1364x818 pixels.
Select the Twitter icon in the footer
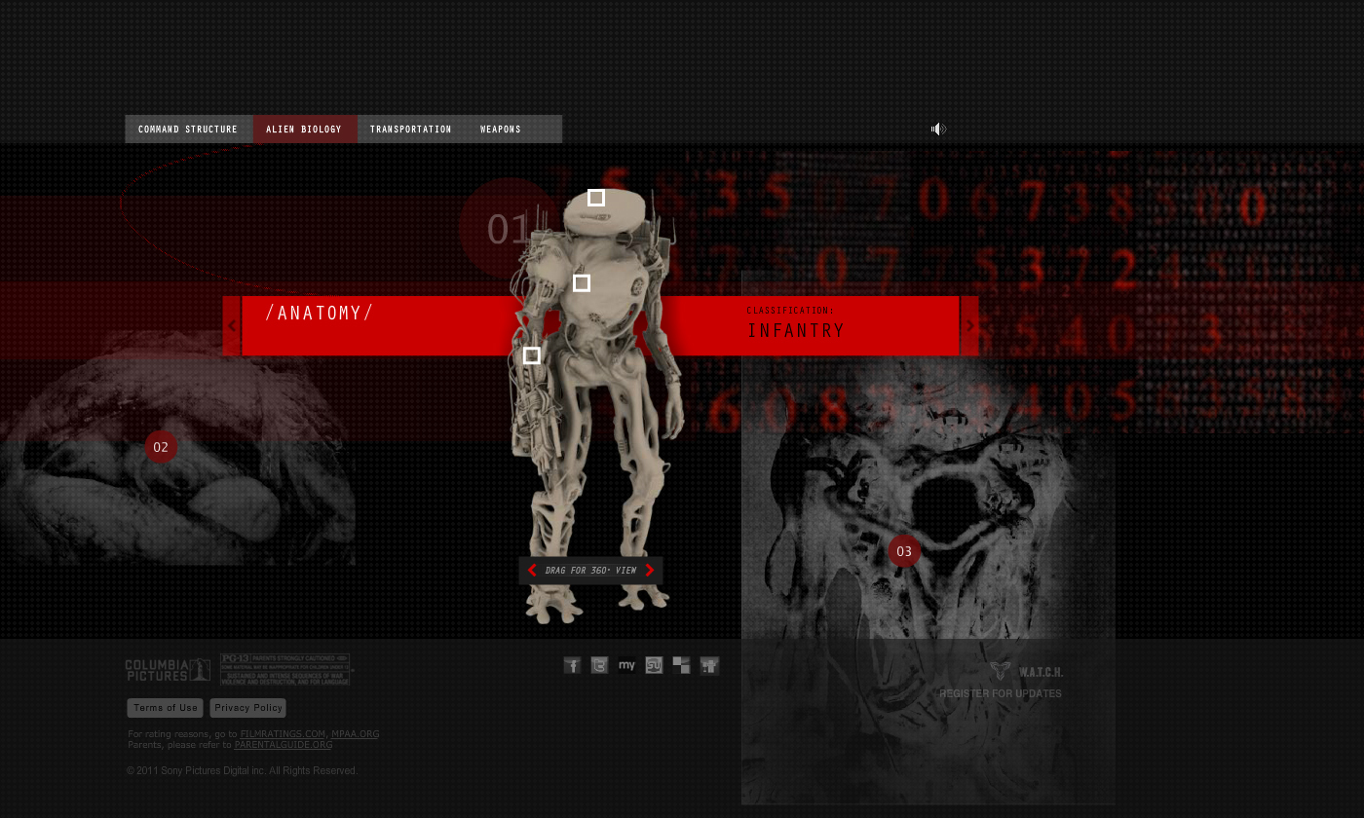(599, 665)
